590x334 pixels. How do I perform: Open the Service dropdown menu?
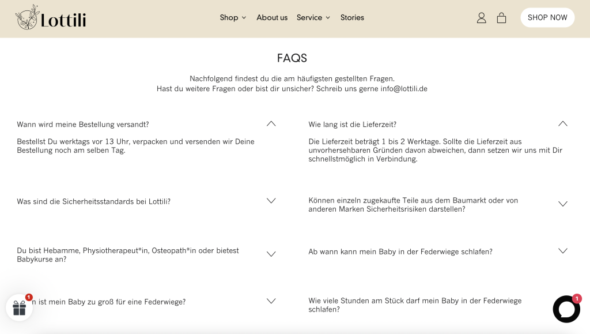click(313, 18)
